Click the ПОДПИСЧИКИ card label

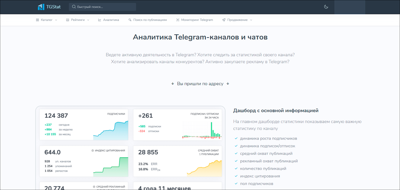point(116,114)
